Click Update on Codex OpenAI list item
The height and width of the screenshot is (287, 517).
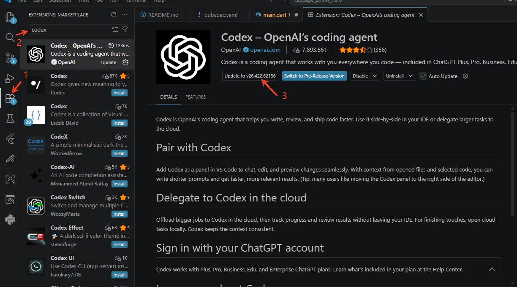tap(109, 62)
